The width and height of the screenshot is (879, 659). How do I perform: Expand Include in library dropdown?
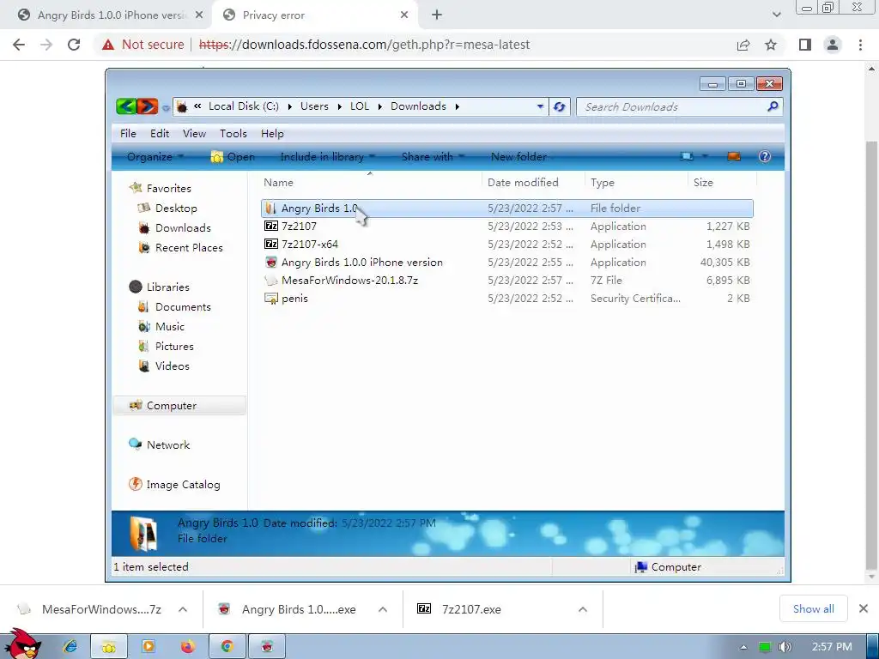[327, 157]
